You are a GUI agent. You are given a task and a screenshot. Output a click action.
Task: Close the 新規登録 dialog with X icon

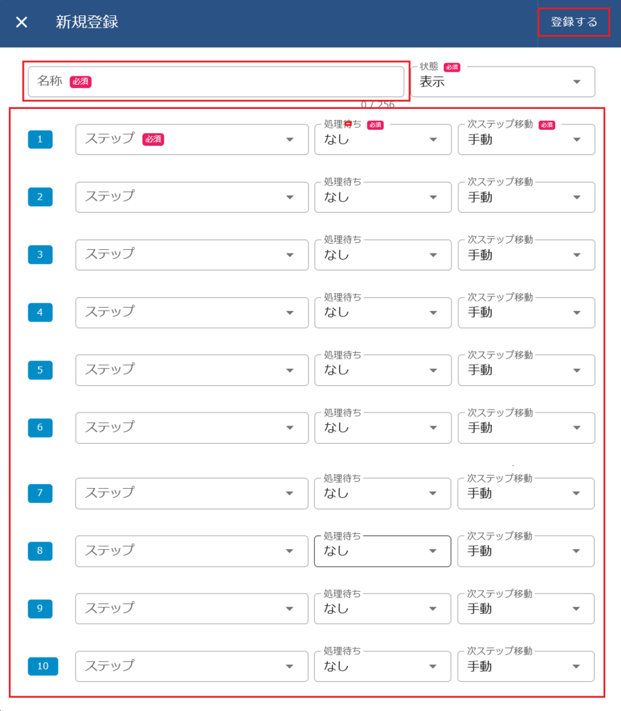click(22, 22)
